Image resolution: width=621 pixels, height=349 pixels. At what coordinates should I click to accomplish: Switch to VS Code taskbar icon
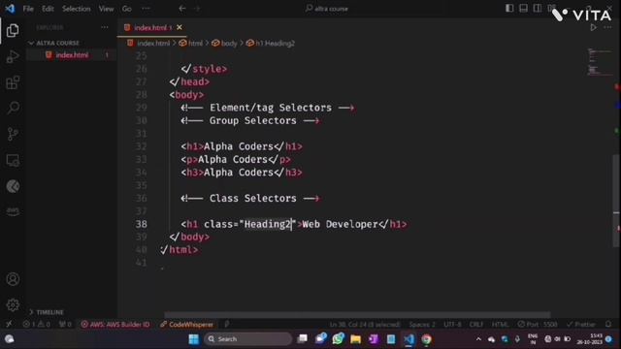(x=409, y=339)
